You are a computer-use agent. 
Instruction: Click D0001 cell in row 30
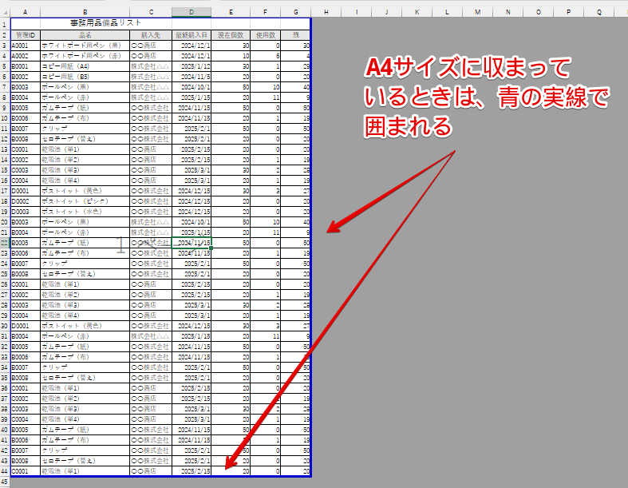point(26,326)
